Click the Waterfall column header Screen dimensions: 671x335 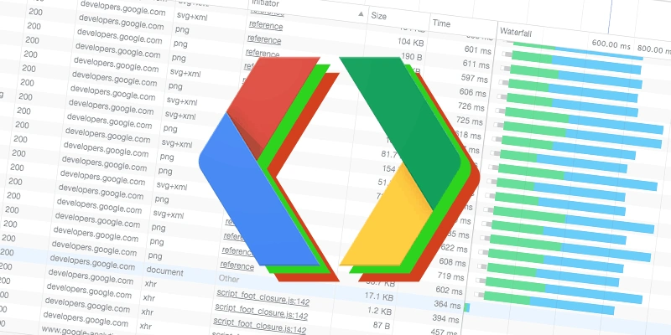click(x=516, y=32)
